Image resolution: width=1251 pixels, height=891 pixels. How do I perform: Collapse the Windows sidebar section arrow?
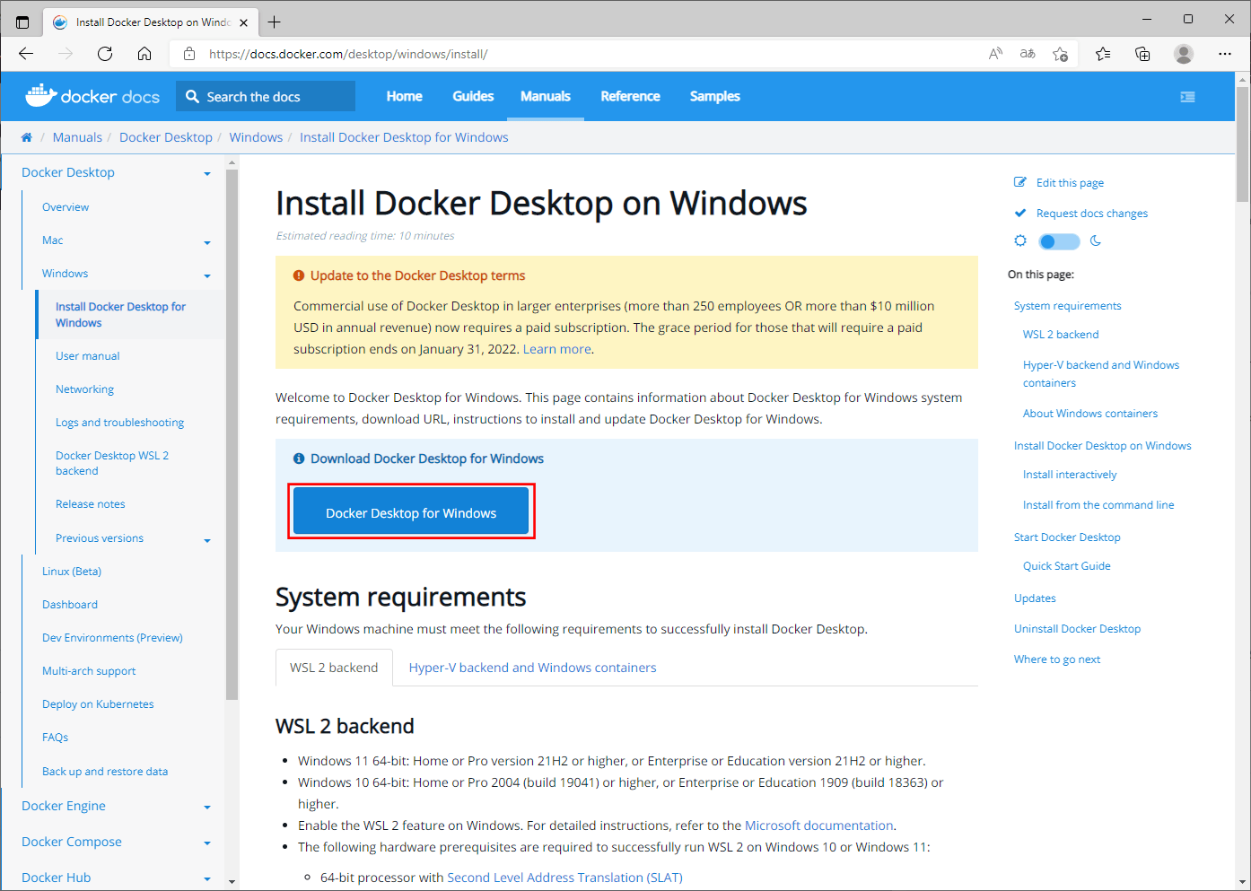click(x=207, y=275)
